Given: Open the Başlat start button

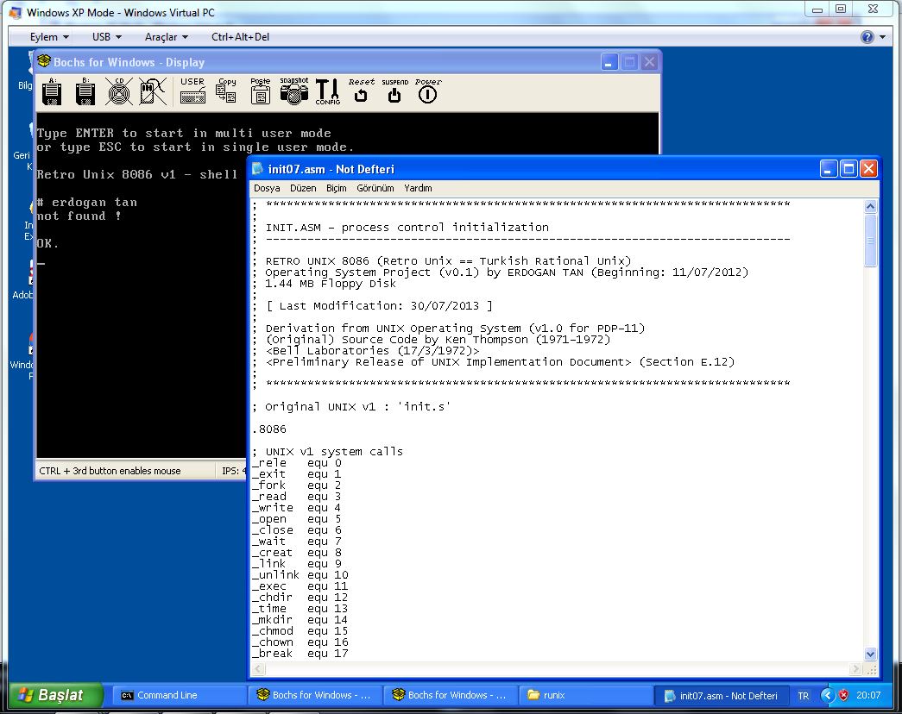Looking at the screenshot, I should click(56, 695).
